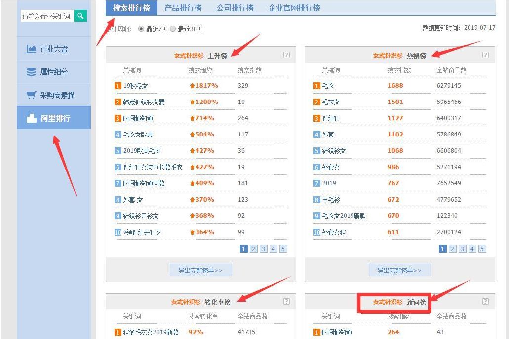
Task: Click inside the industry keyword search field
Action: [47, 16]
